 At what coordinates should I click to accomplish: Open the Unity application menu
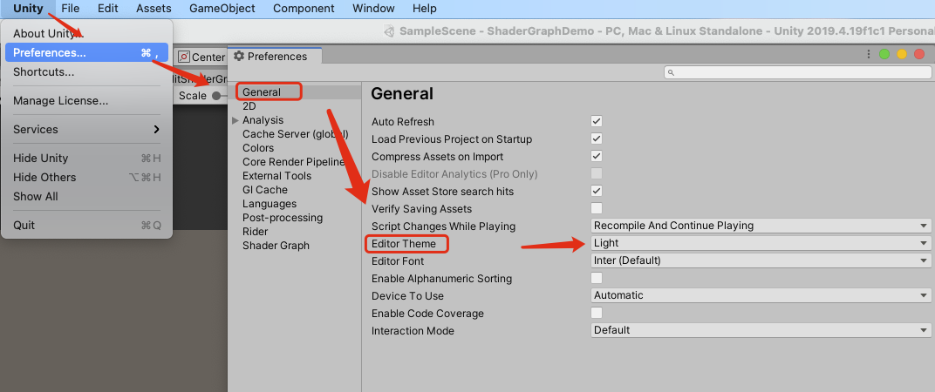coord(28,9)
